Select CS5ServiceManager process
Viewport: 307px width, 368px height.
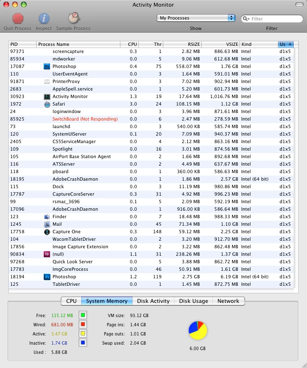[151, 141]
